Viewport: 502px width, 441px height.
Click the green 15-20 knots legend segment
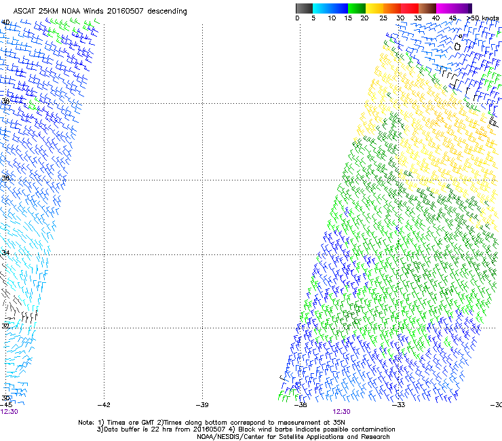coord(357,8)
